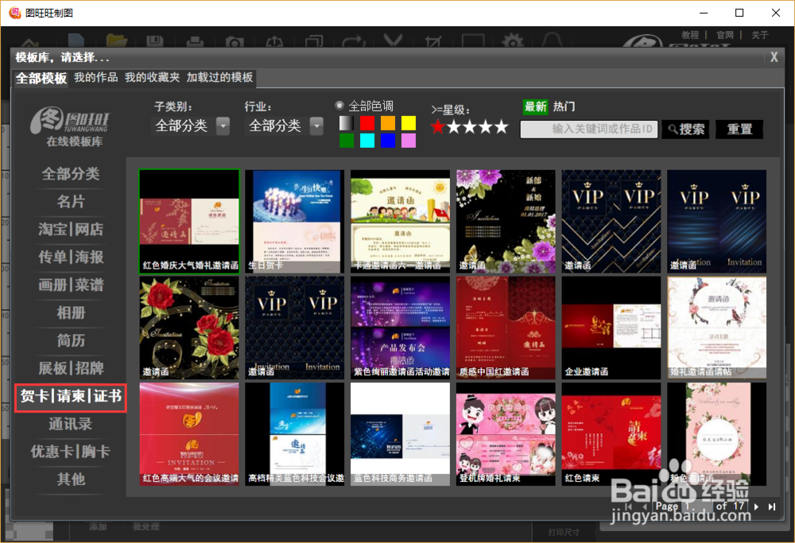The image size is (795, 543).
Task: Select the 简历 category
Action: point(71,340)
